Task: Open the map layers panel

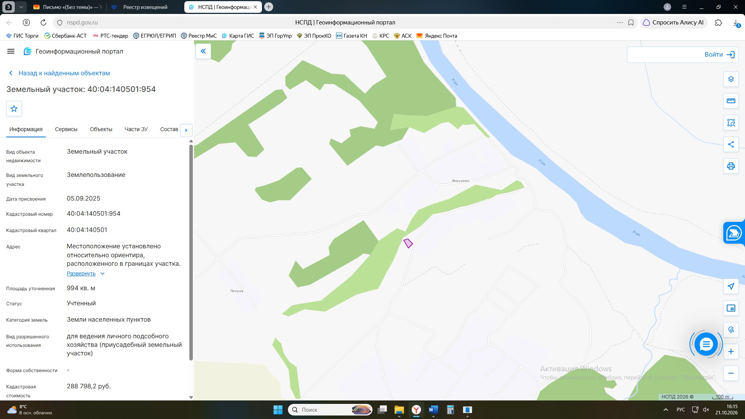Action: (x=731, y=79)
